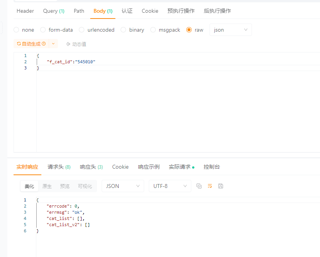
Task: Click the help icon next to 自动生成
Action: [44, 44]
